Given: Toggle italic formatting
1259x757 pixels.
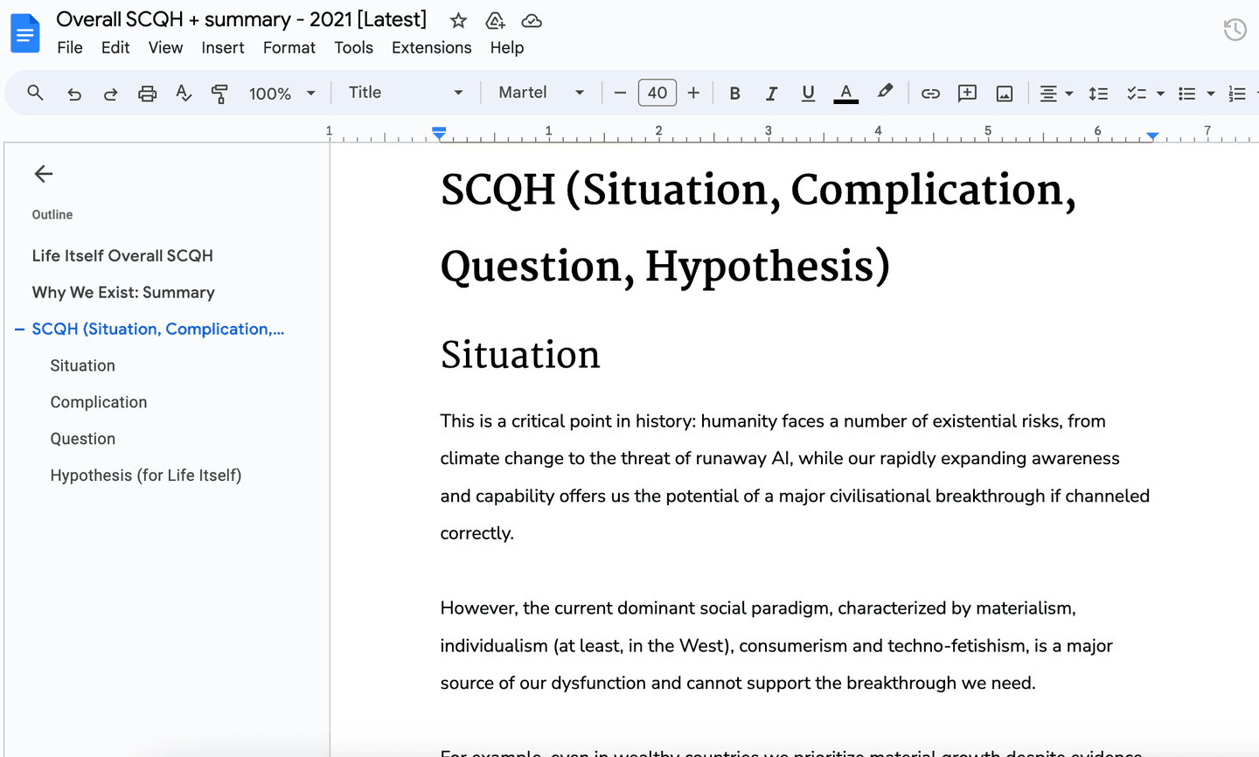Looking at the screenshot, I should pyautogui.click(x=771, y=93).
